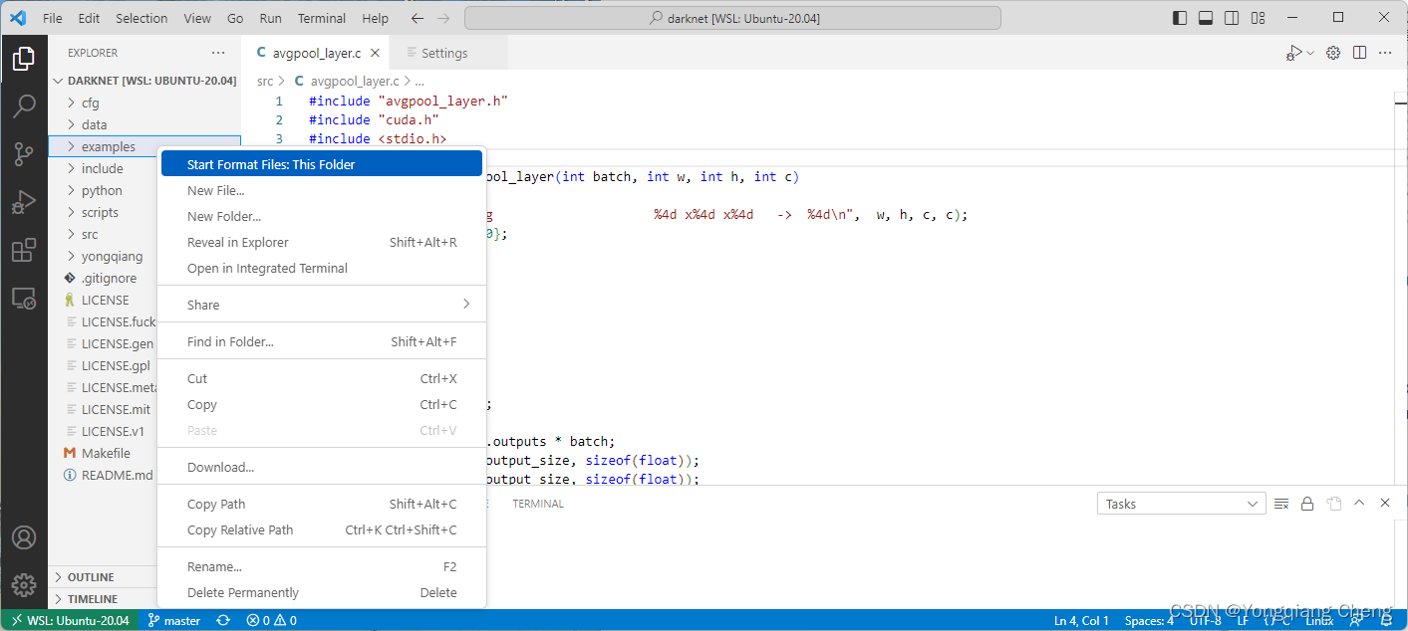The height and width of the screenshot is (631, 1408).
Task: Open the Manage gear icon
Action: point(24,584)
